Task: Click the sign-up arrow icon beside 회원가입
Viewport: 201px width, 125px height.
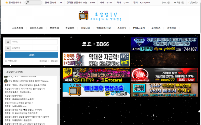Action: 175,3
